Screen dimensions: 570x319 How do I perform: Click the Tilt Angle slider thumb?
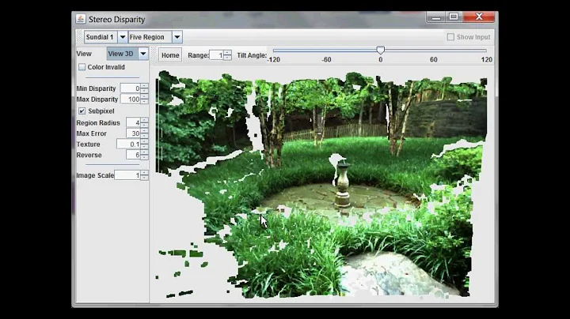[380, 50]
